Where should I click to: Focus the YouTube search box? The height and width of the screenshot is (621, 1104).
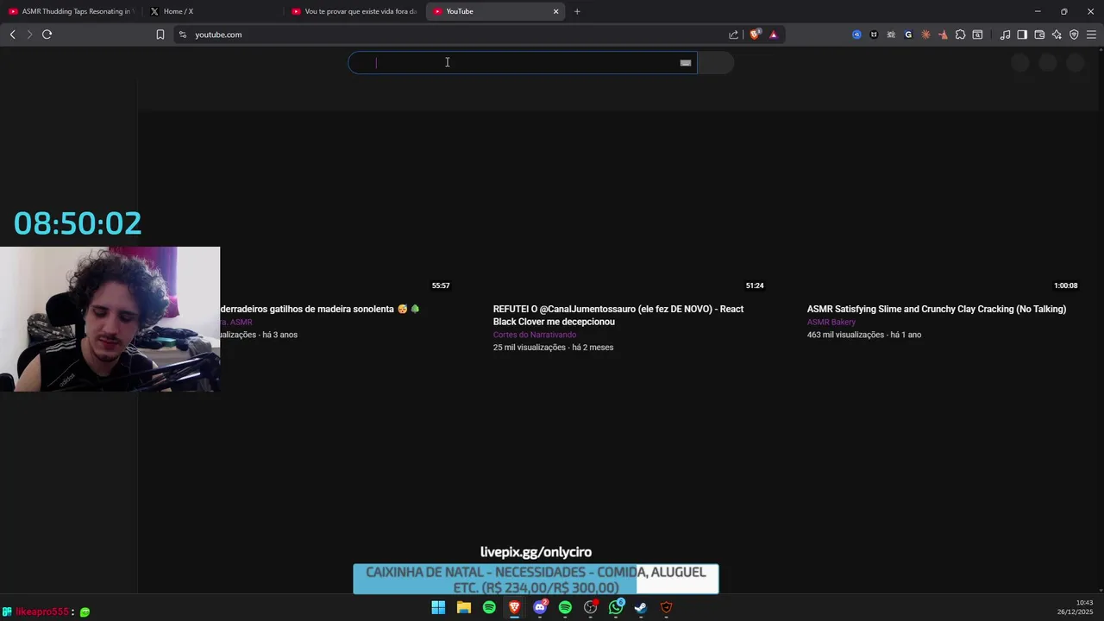[523, 62]
